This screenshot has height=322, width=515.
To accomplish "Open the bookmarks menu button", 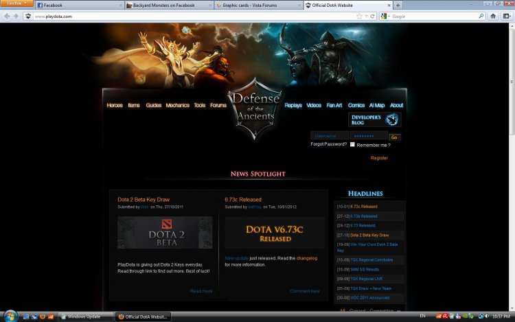I will (507, 16).
